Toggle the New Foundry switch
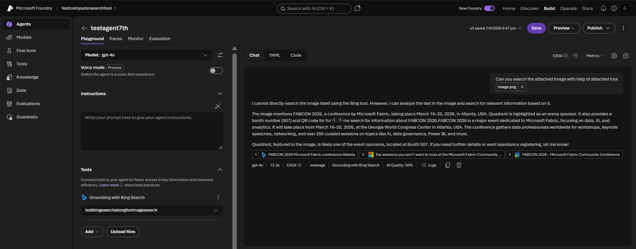 click(x=489, y=8)
